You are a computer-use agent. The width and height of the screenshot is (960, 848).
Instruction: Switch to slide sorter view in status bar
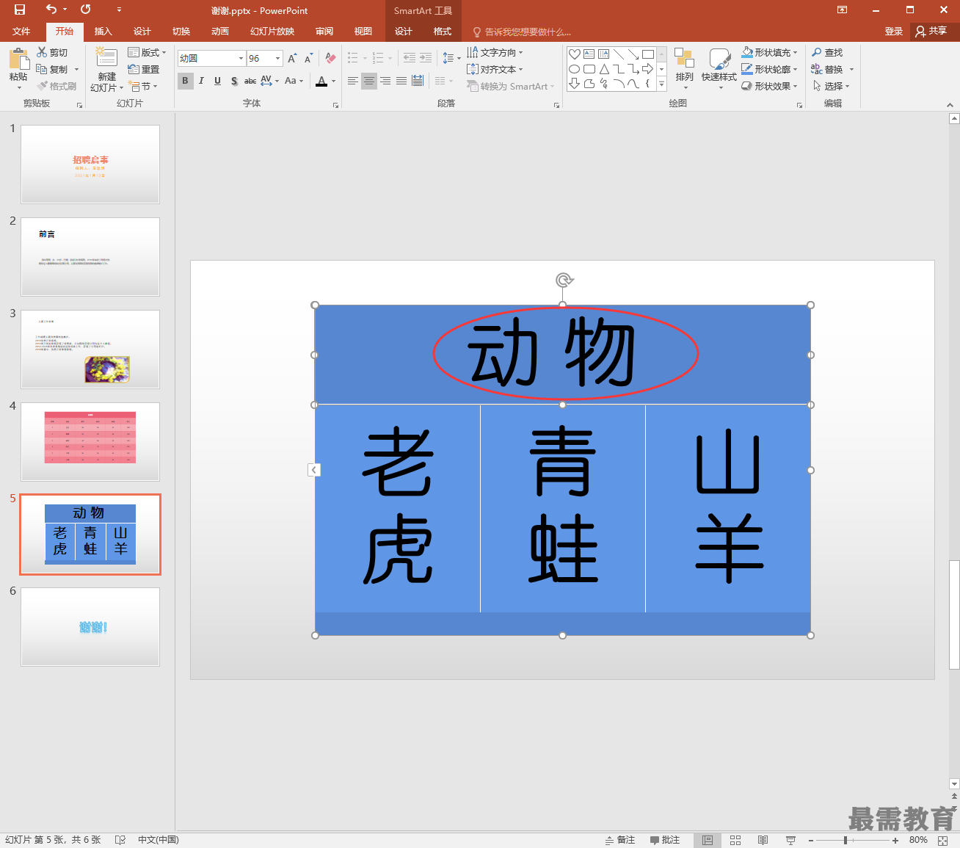tap(735, 840)
